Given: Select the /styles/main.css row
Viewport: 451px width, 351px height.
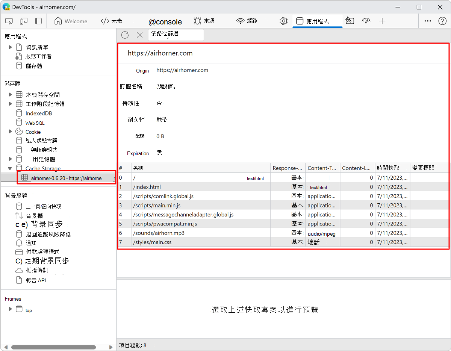Looking at the screenshot, I should (283, 242).
